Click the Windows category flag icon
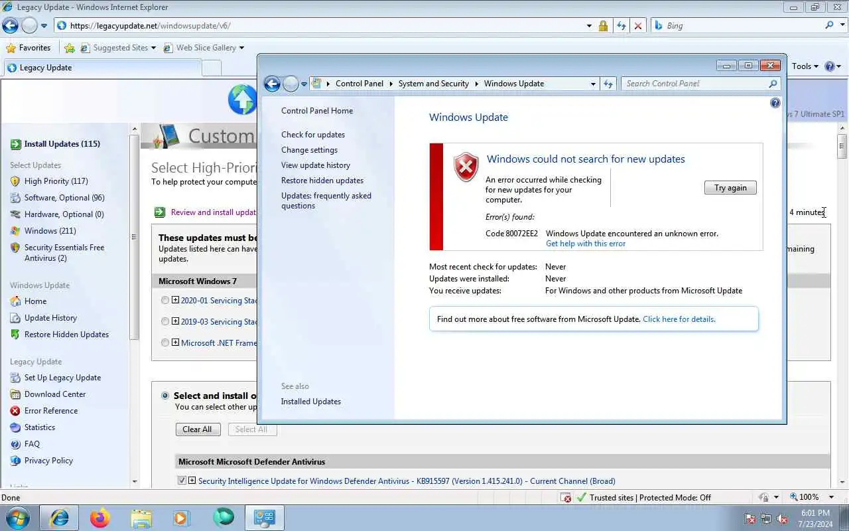The image size is (849, 531). (x=15, y=231)
